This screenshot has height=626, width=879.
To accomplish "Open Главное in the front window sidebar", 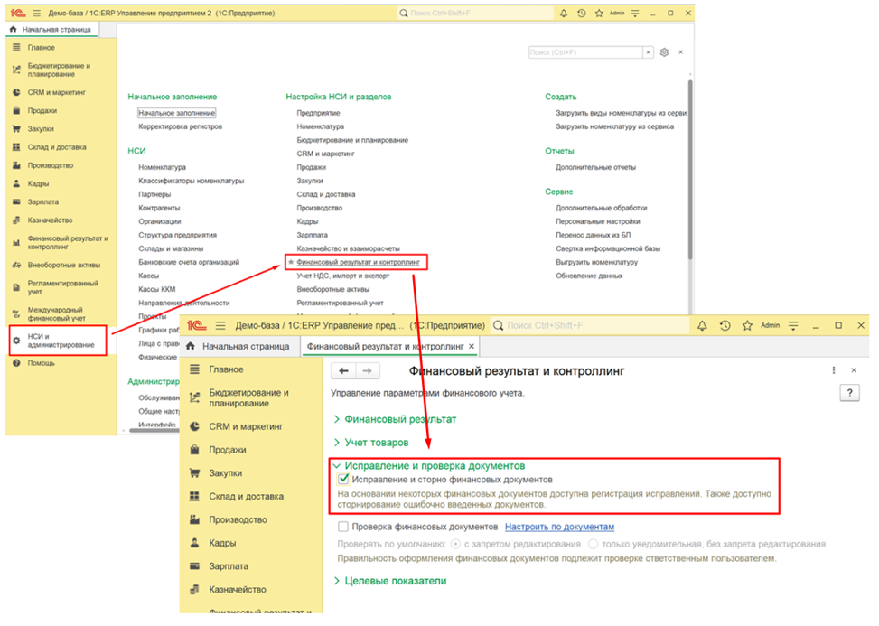I will (x=226, y=369).
